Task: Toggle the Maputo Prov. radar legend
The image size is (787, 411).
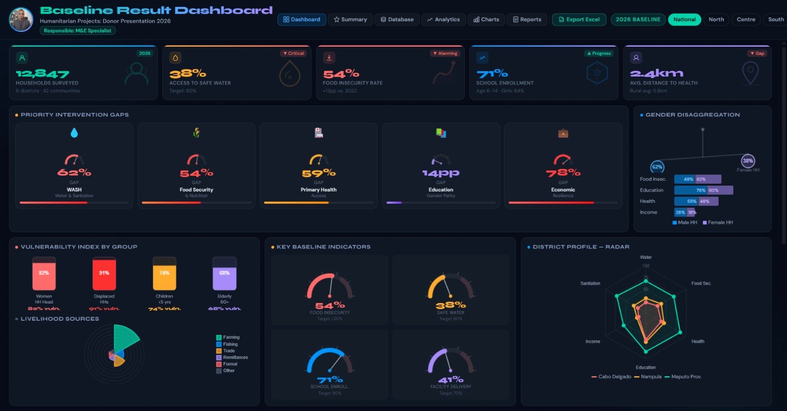Action: pyautogui.click(x=683, y=377)
